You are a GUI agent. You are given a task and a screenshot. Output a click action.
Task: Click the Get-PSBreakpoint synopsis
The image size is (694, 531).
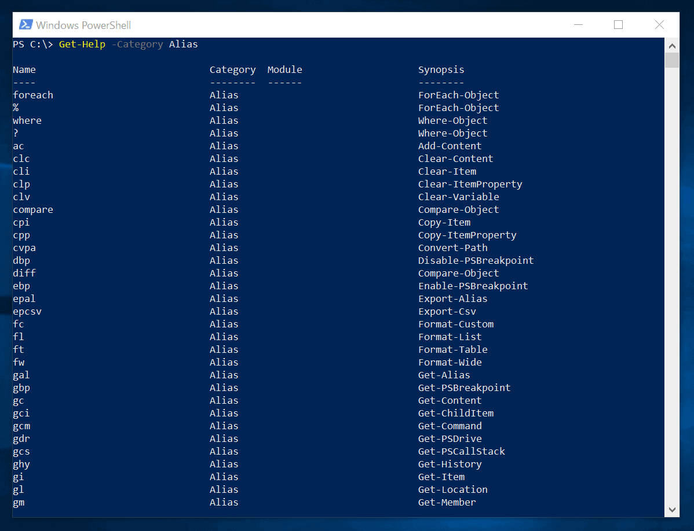tap(464, 388)
